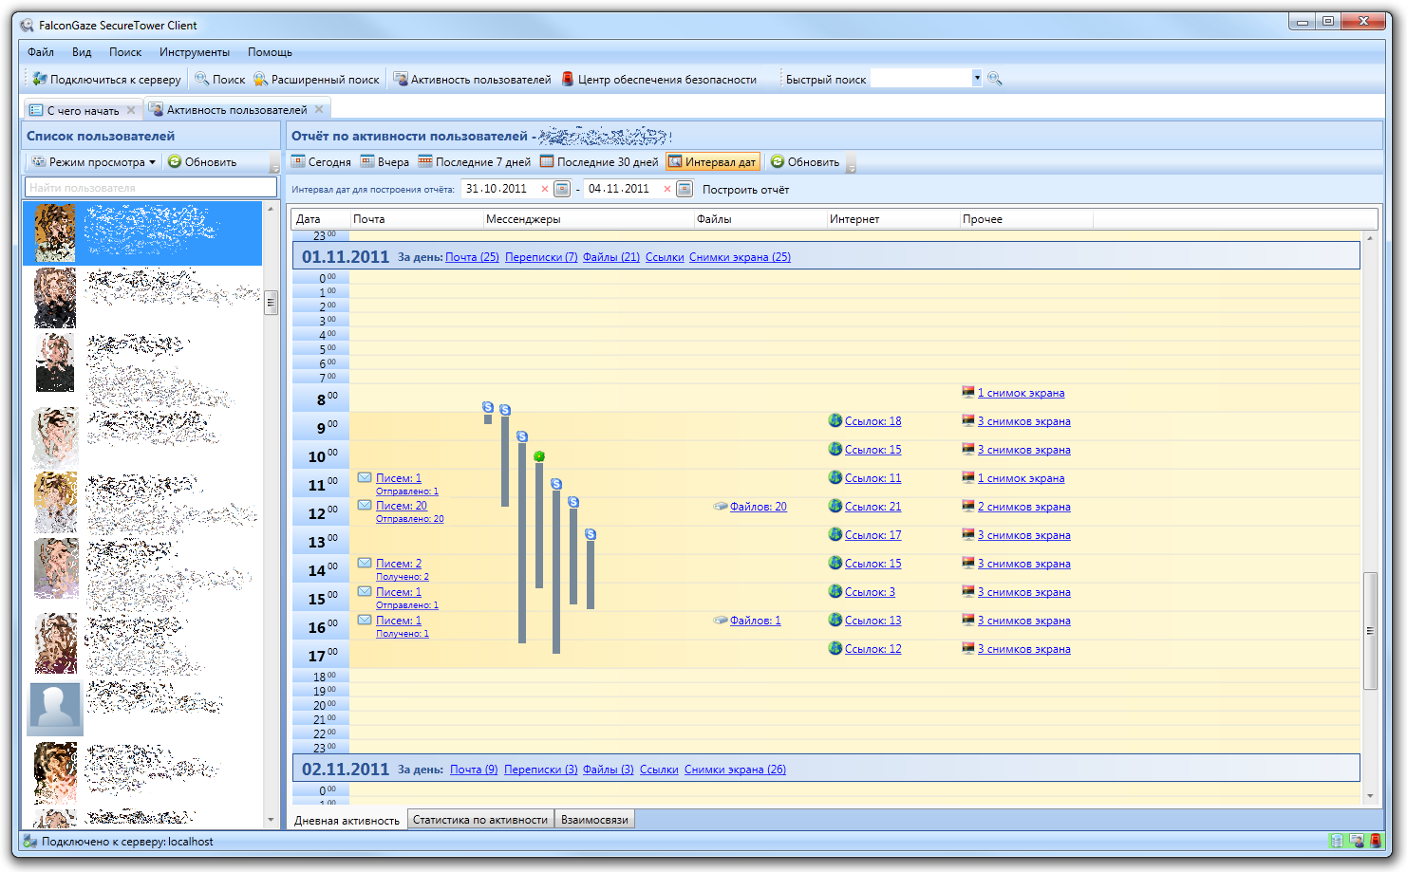Click the green messenger icon in timeline
1407x872 pixels.
coord(539,456)
